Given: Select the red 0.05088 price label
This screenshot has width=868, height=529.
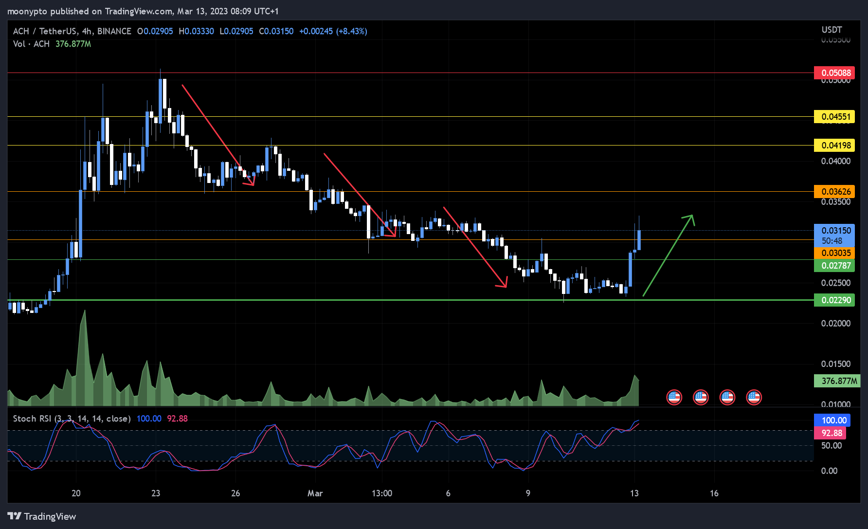Looking at the screenshot, I should click(x=834, y=73).
